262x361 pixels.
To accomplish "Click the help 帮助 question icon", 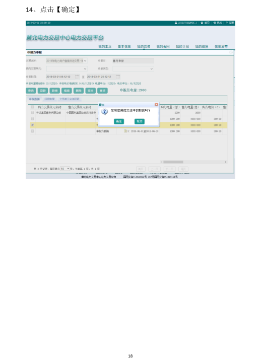I will click(227, 23).
